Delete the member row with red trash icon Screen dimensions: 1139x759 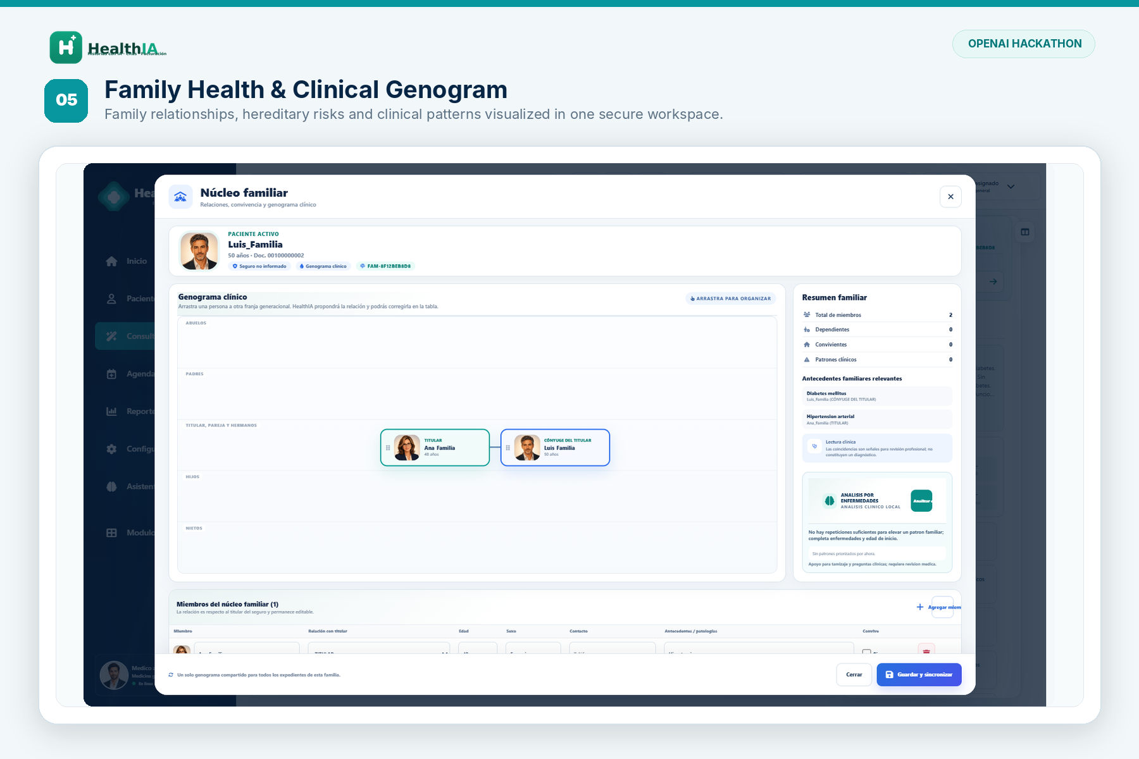pos(926,650)
